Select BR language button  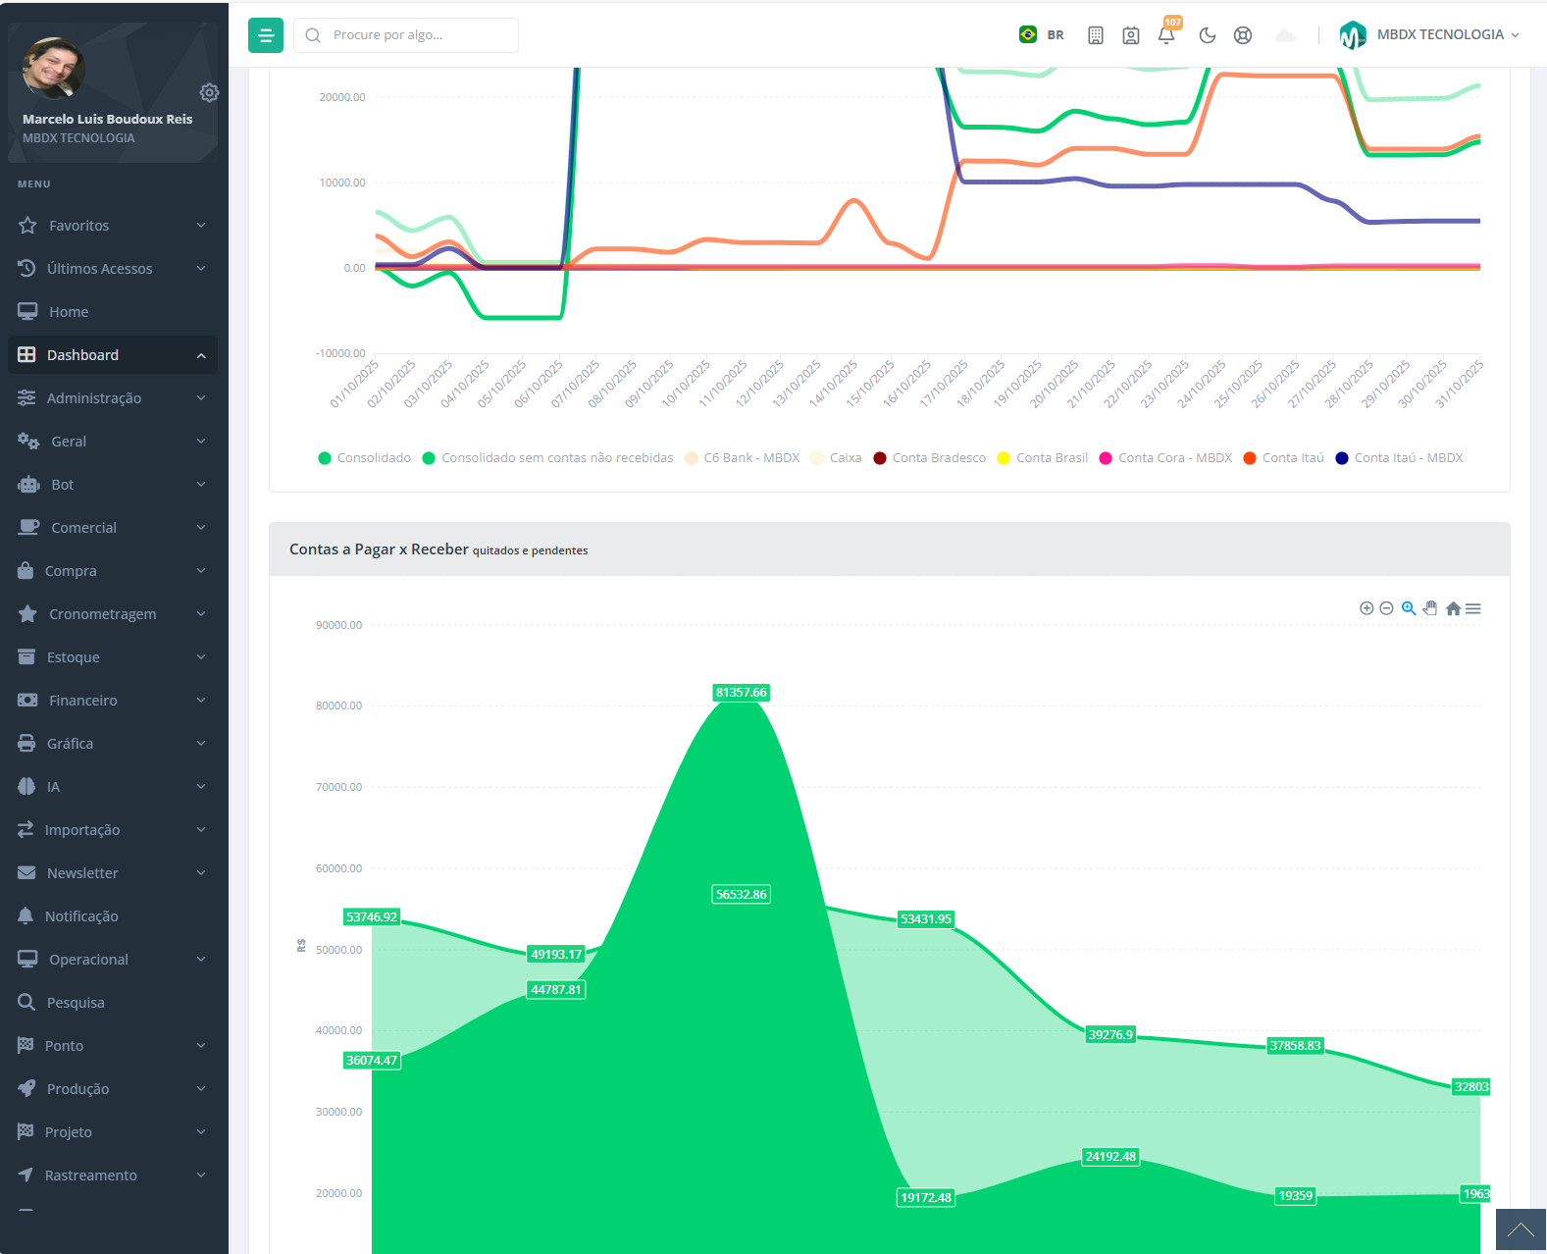1042,35
